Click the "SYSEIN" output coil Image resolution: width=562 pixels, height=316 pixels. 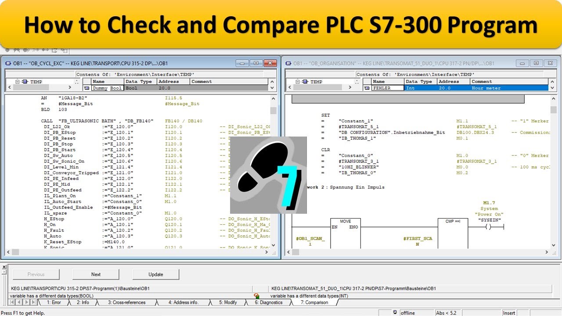point(489,227)
